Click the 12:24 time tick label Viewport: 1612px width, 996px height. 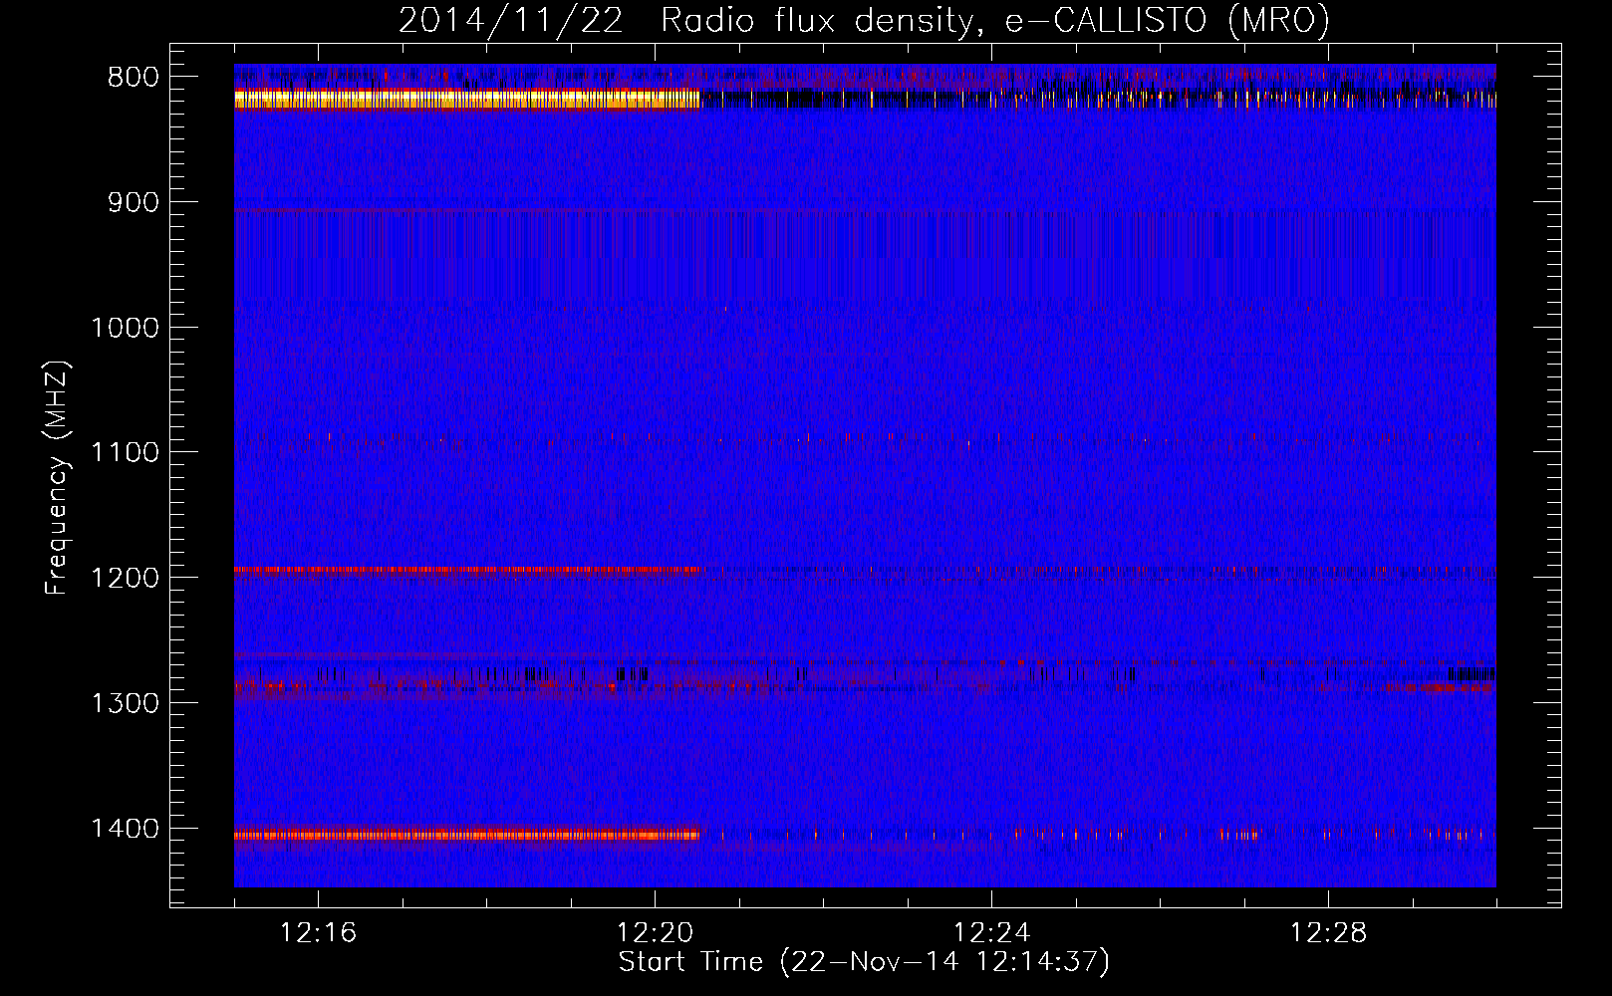point(991,933)
